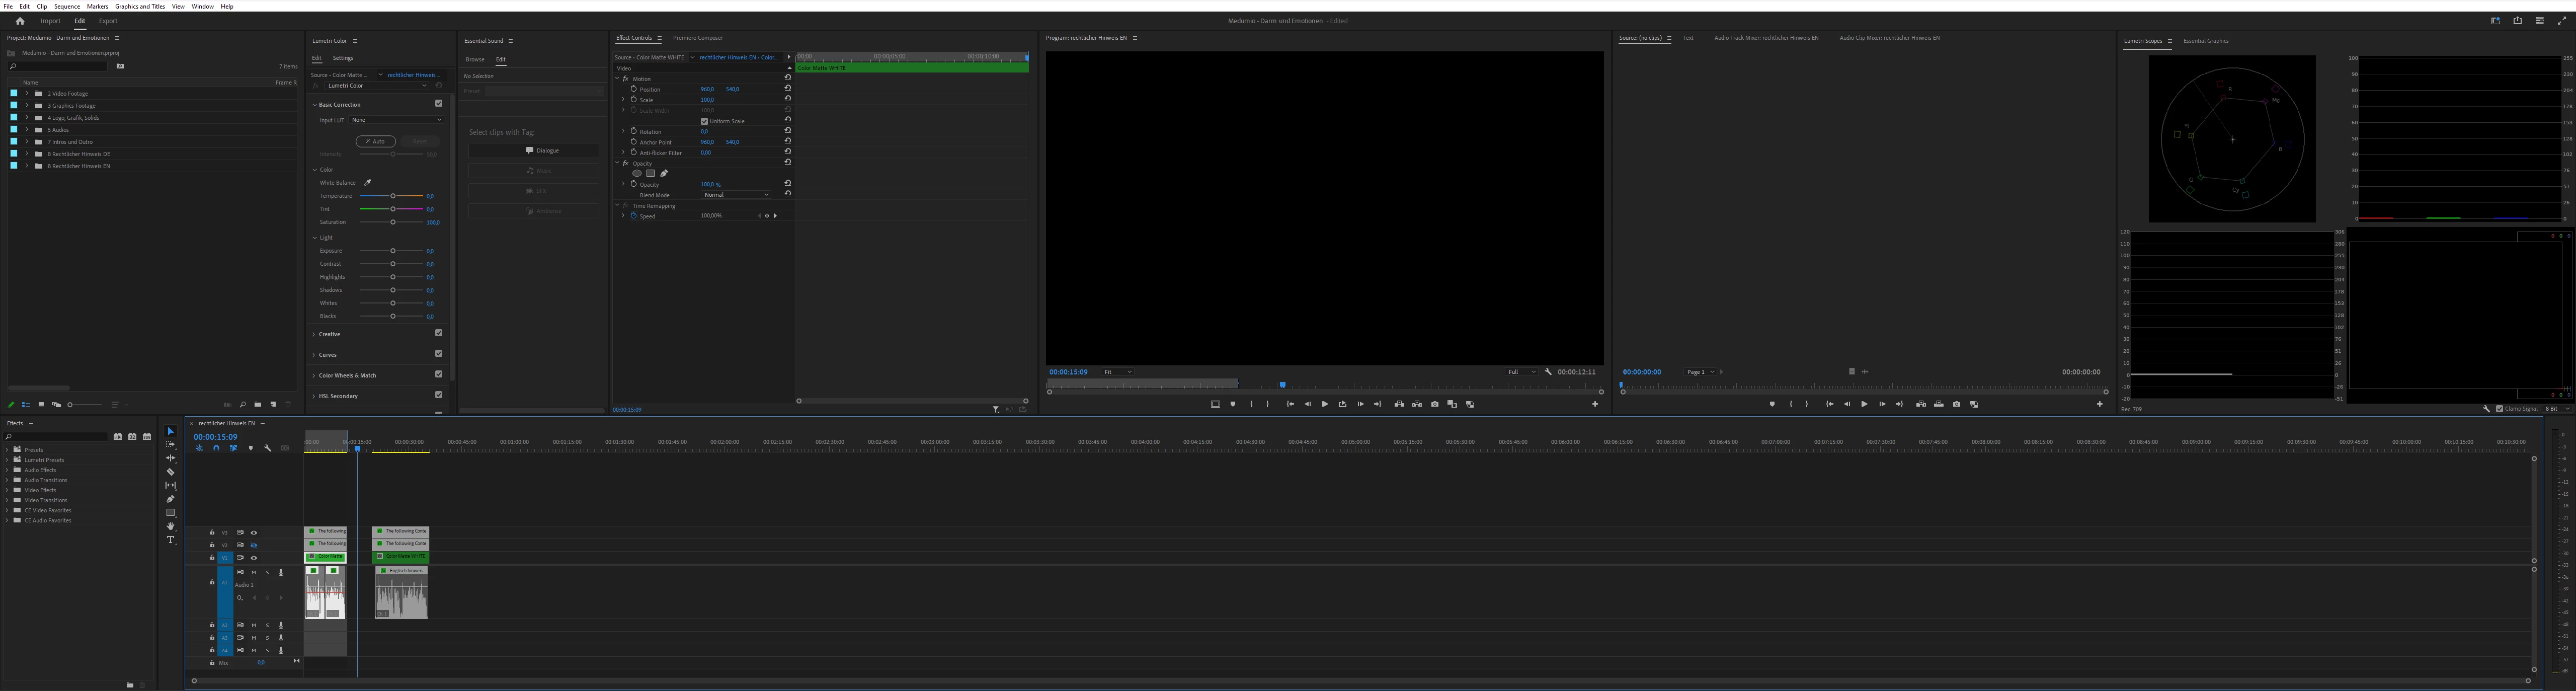The image size is (2576, 691).
Task: Click the Temperature slider handle
Action: (393, 196)
